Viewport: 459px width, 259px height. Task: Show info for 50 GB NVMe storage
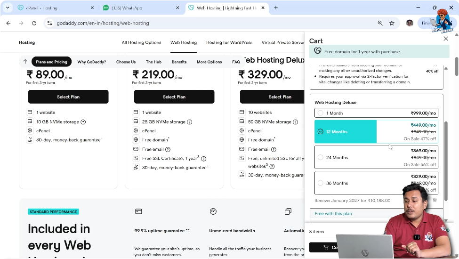(x=295, y=122)
